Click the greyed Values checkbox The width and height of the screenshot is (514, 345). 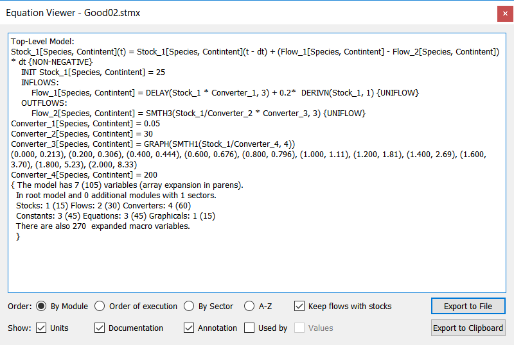(299, 328)
